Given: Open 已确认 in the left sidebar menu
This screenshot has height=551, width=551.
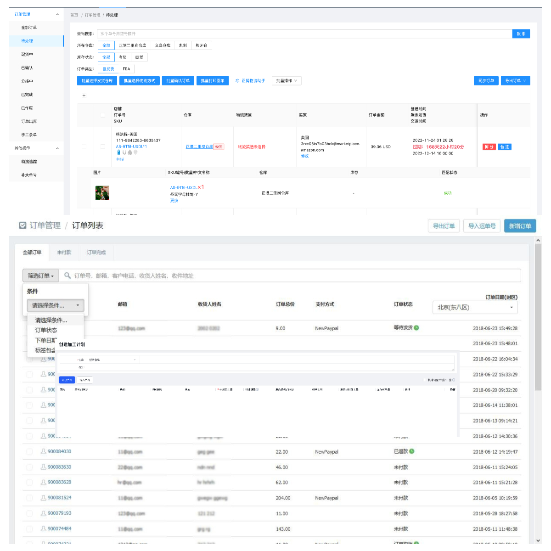Looking at the screenshot, I should pos(27,68).
